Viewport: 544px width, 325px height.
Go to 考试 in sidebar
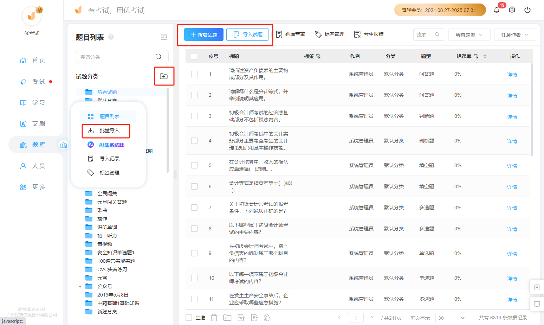pyautogui.click(x=33, y=81)
